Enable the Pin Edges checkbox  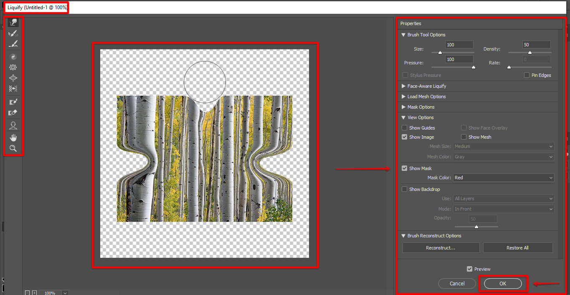pos(527,75)
